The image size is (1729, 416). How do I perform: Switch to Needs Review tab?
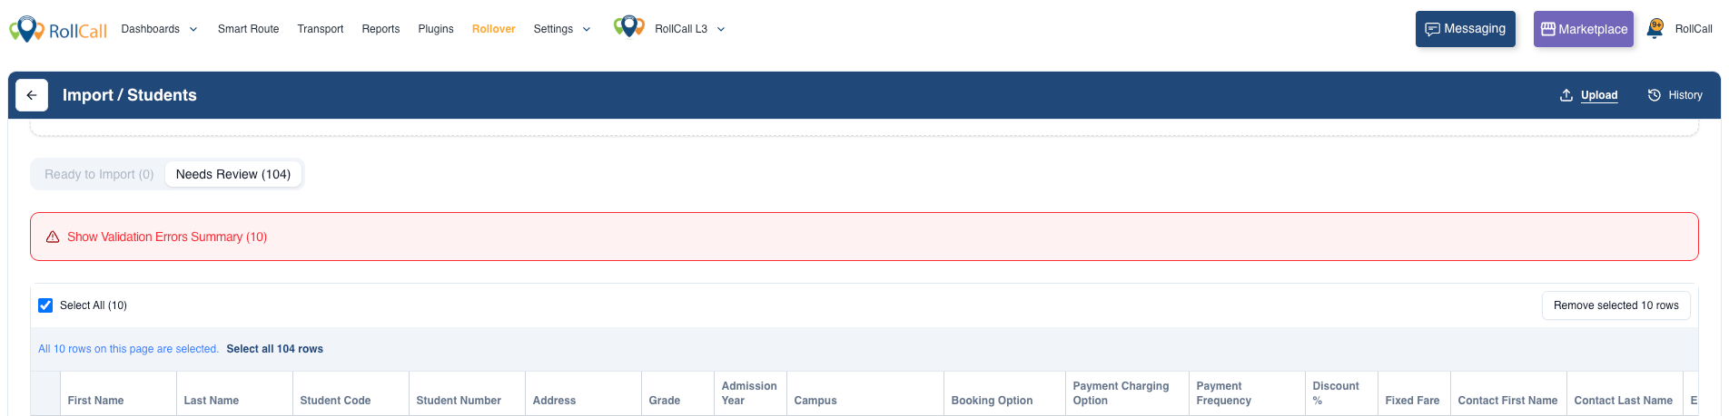[233, 174]
